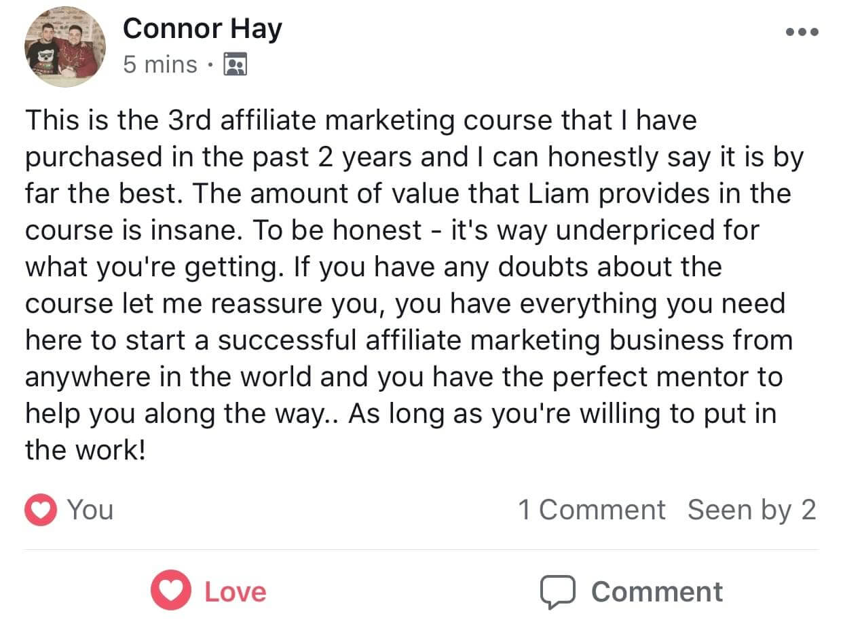Click the group audience icon beside timestamp
The width and height of the screenshot is (843, 630).
(x=236, y=64)
